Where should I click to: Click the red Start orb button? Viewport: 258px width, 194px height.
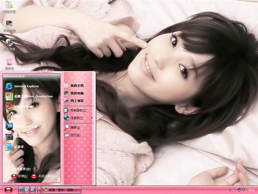[x=8, y=190]
